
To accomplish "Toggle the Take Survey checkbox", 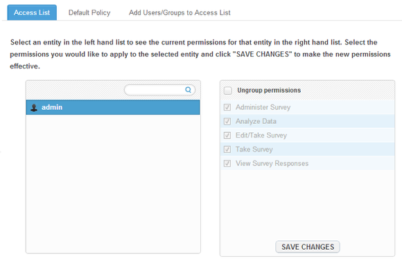I will click(x=227, y=149).
